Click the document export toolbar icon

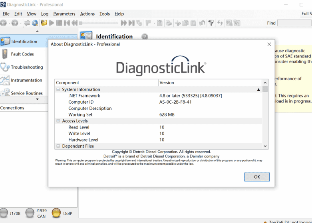click(159, 23)
